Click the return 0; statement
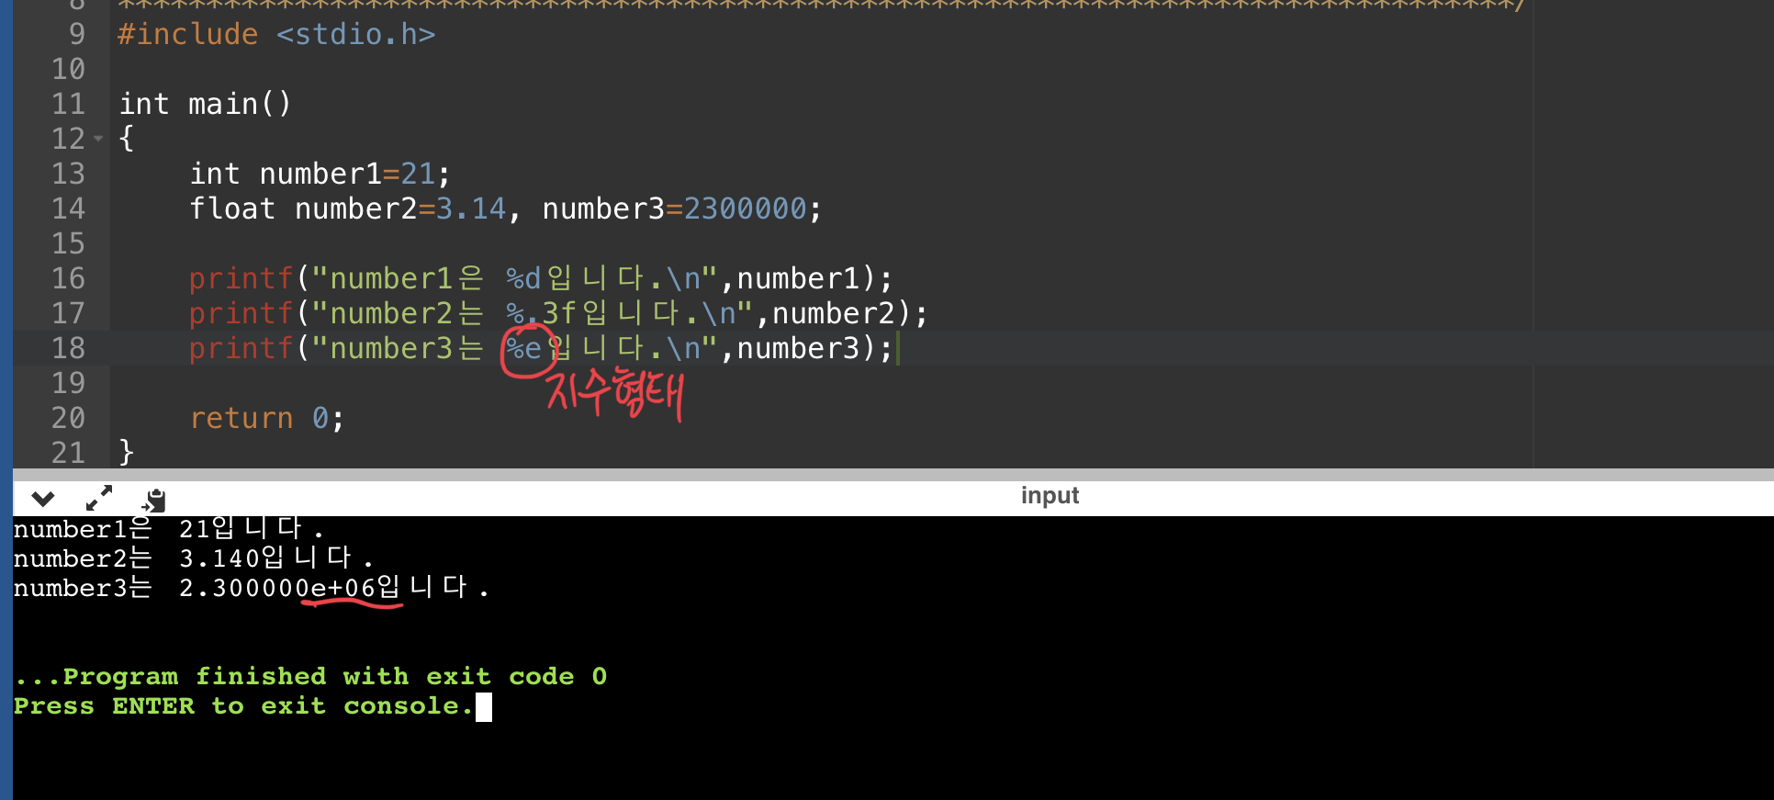This screenshot has height=800, width=1774. point(266,418)
